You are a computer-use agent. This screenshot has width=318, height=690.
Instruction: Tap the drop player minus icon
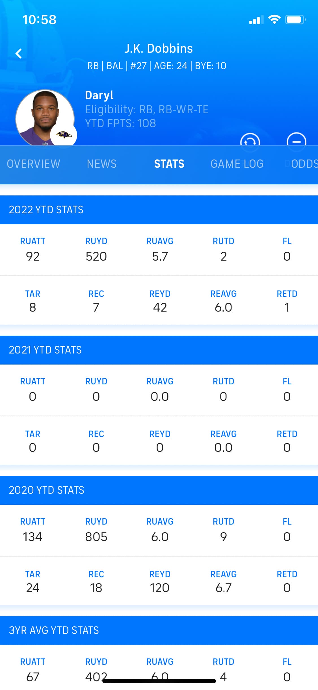[296, 141]
